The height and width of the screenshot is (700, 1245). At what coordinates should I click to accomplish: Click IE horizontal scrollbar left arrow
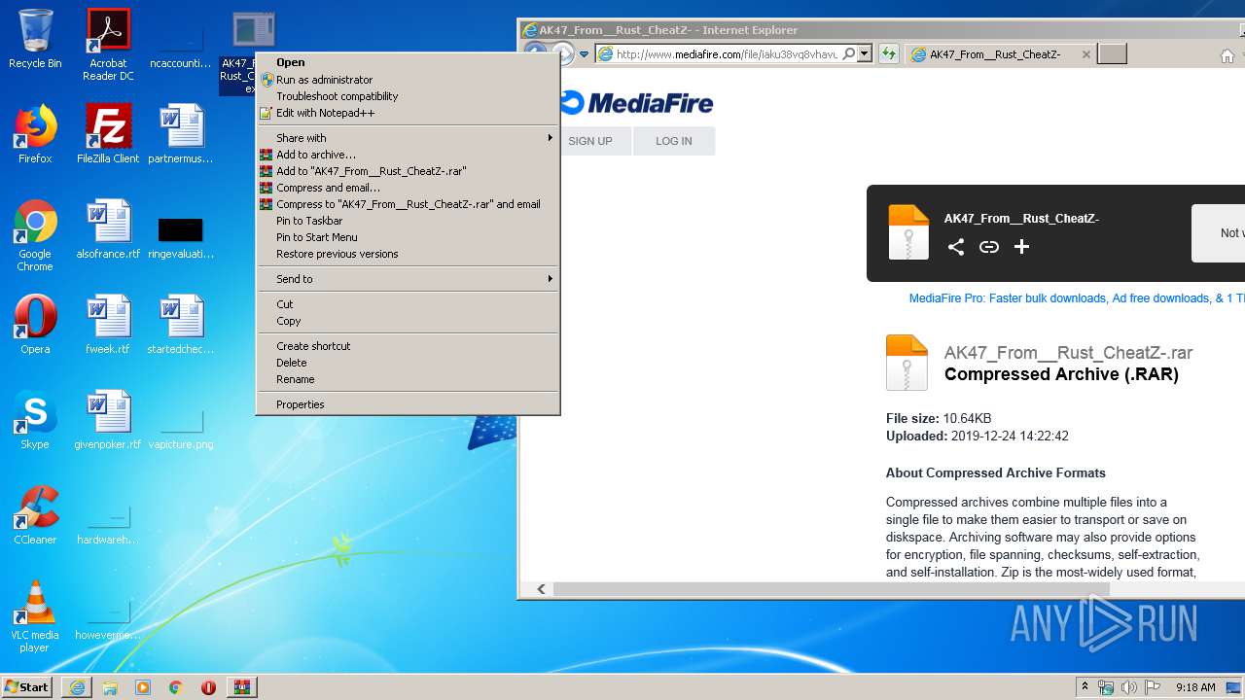tap(541, 589)
